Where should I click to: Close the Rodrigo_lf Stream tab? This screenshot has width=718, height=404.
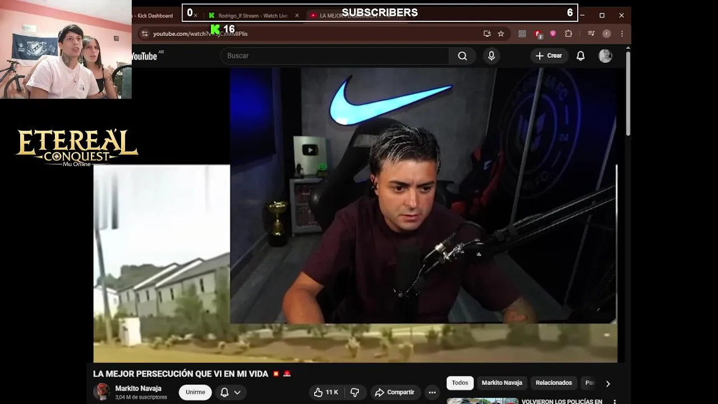(297, 16)
